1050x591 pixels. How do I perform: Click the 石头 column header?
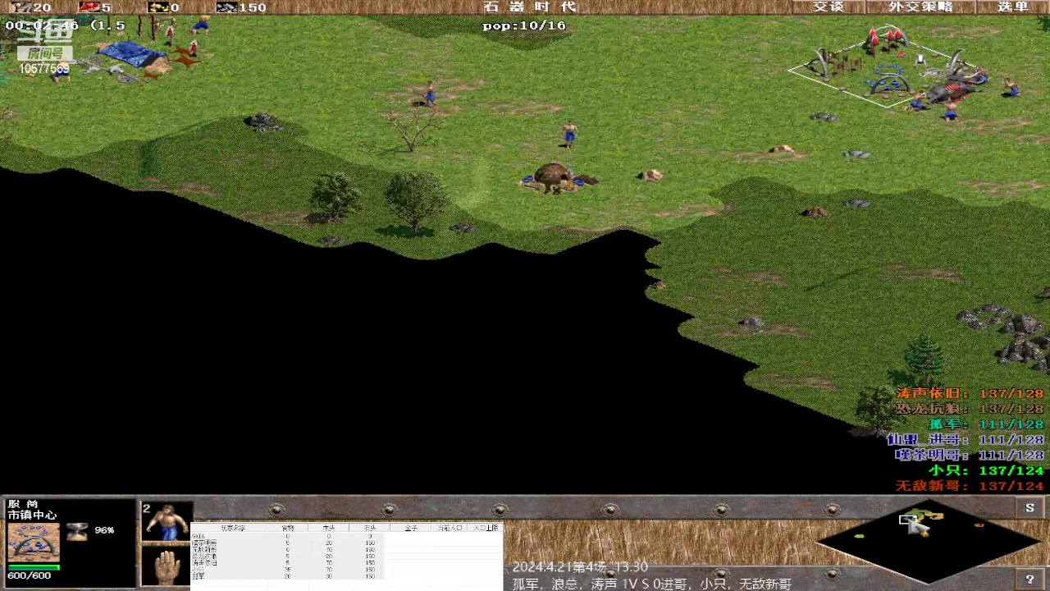[370, 528]
